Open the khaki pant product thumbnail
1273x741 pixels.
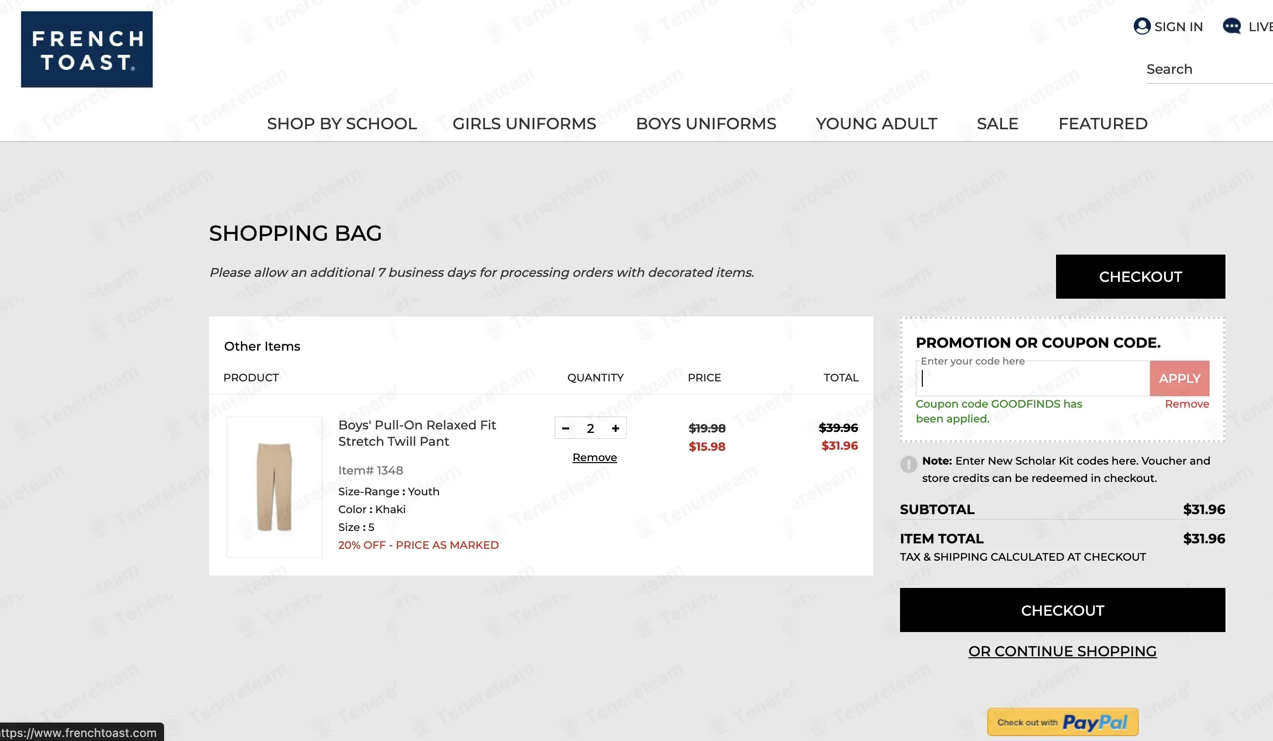tap(274, 487)
